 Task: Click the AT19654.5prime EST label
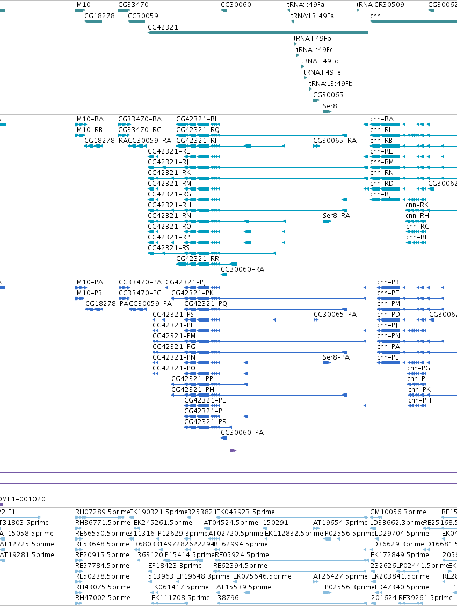click(x=340, y=523)
